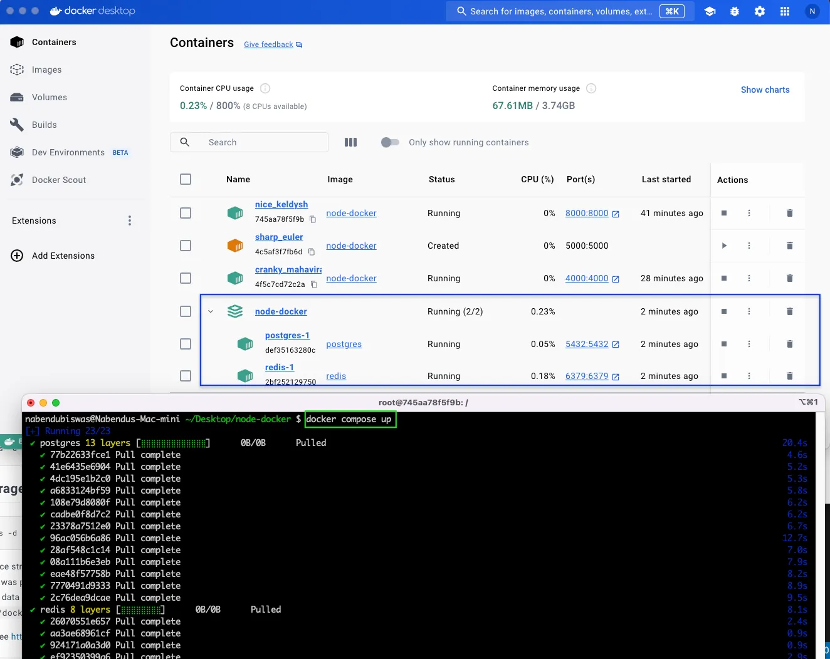Image resolution: width=830 pixels, height=659 pixels.
Task: Open the Extensions options menu dots
Action: tap(130, 221)
